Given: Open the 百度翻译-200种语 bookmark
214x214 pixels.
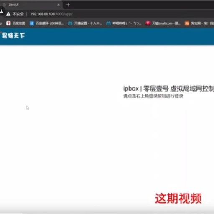Looking at the screenshot, I should pyautogui.click(x=47, y=23).
